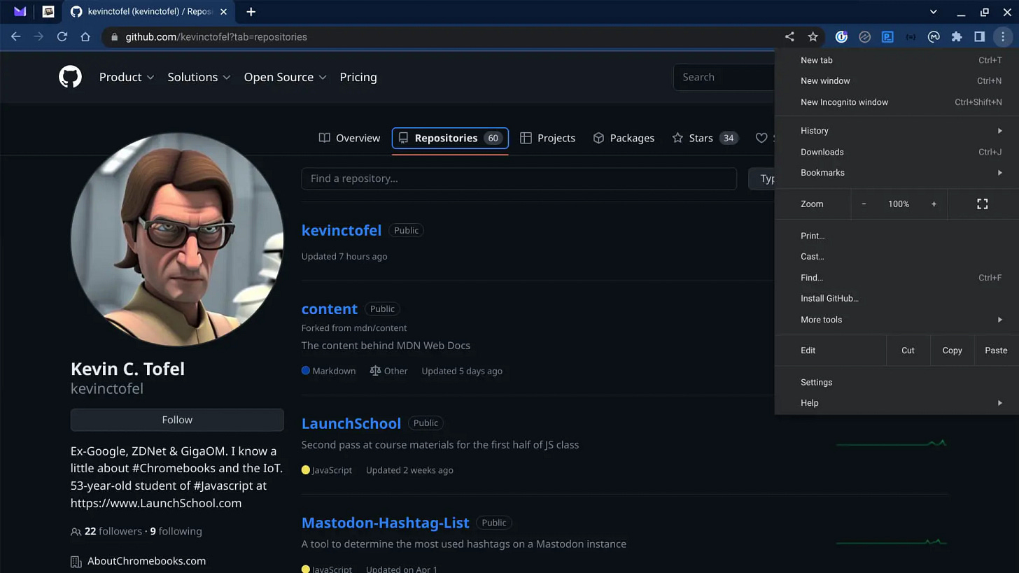This screenshot has width=1019, height=573.
Task: Open the Packages tab
Action: 624,138
